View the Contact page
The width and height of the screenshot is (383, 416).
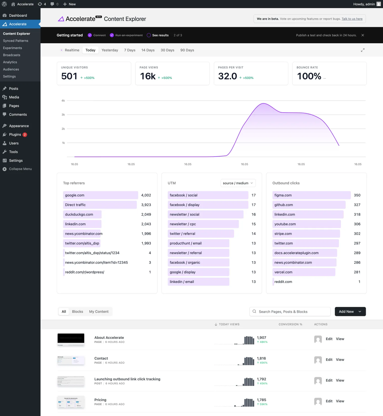[340, 360]
